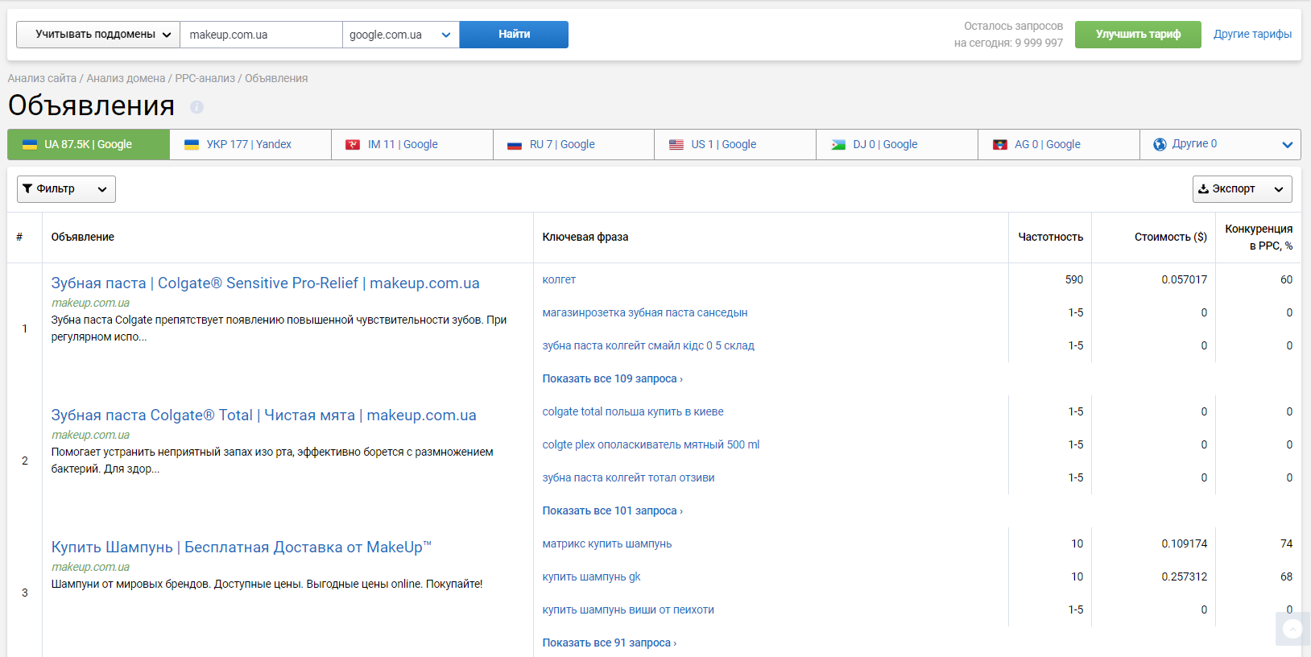Go to Анализ сайта breadcrumb
Image resolution: width=1311 pixels, height=657 pixels.
pos(42,78)
